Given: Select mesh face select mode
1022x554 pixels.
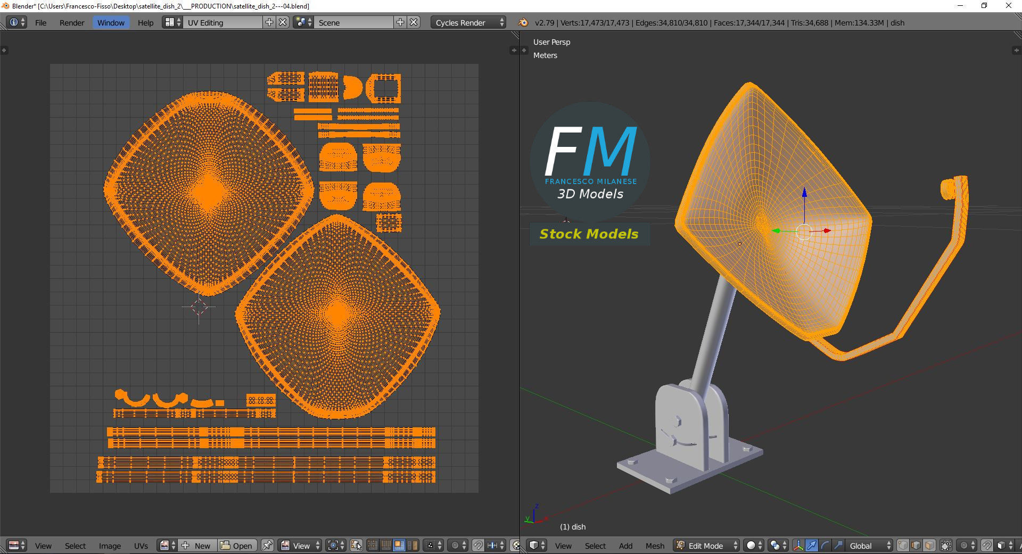Looking at the screenshot, I should click(929, 545).
